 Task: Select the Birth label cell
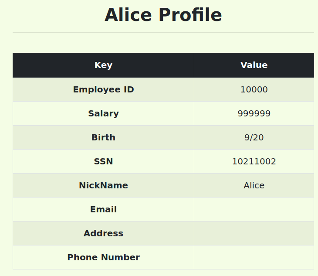click(x=103, y=138)
